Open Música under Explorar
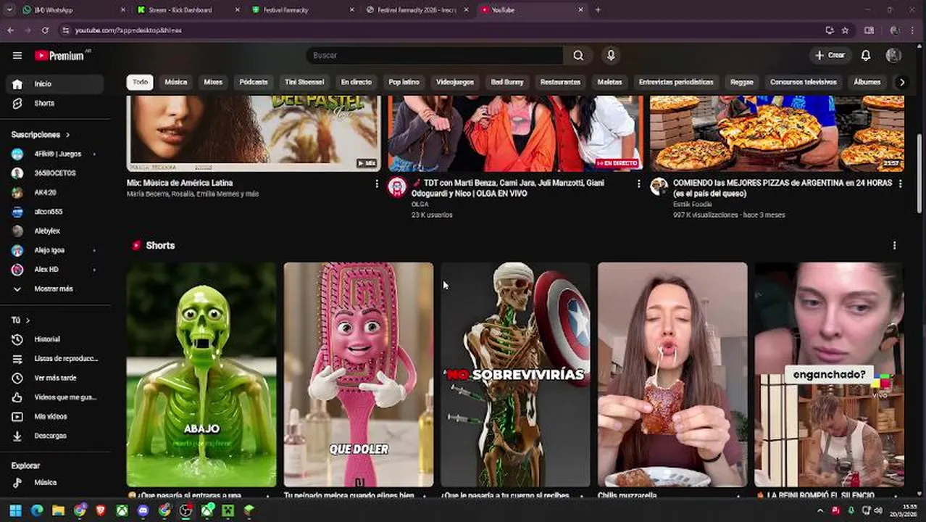This screenshot has height=522, width=926. [55, 482]
